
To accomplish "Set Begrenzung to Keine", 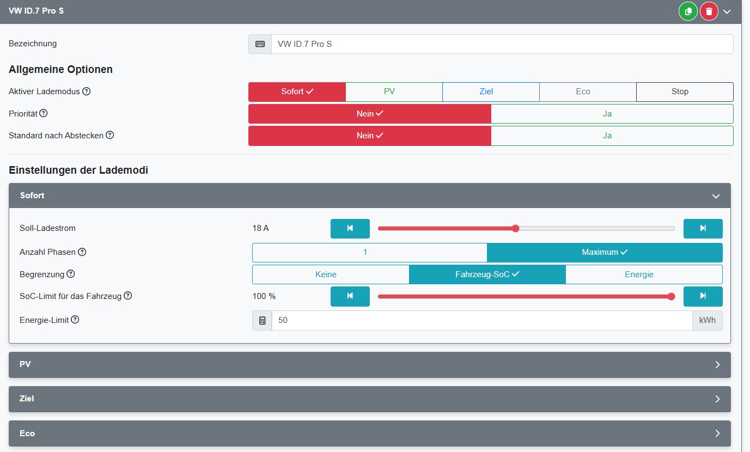I will [331, 274].
